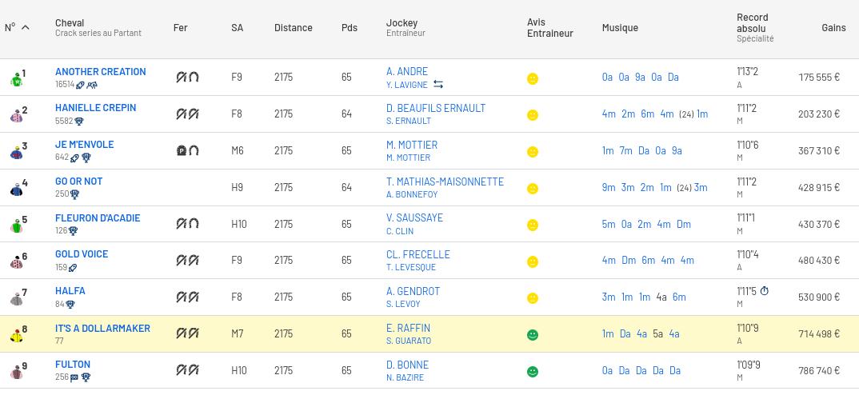Sort the table by Distance header

point(293,27)
